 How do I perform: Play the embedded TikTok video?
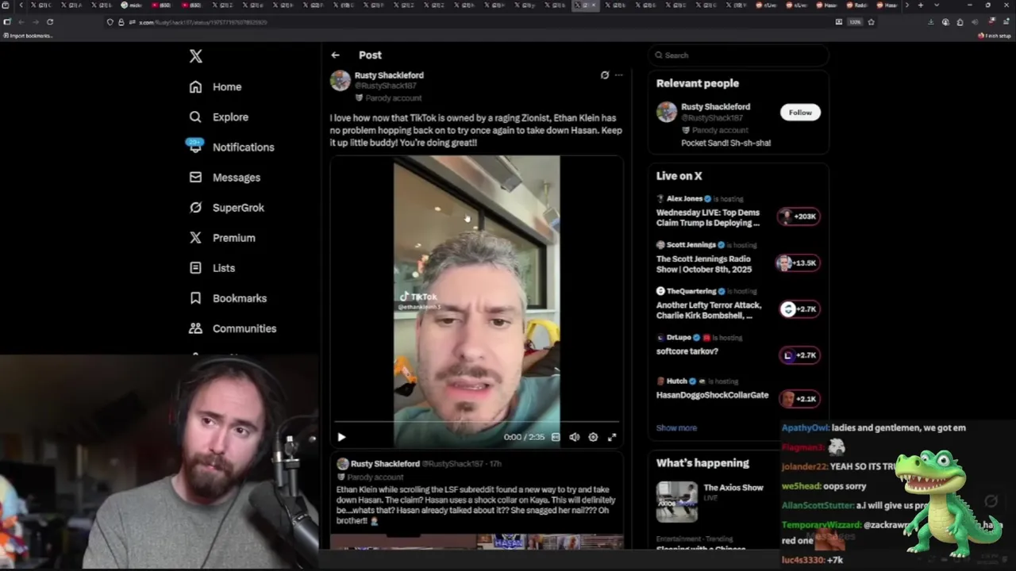[x=341, y=437]
